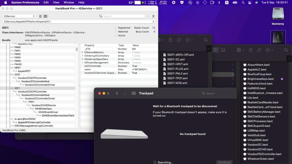
Task: Click the share icon in front Finder window
Action: click(x=250, y=50)
